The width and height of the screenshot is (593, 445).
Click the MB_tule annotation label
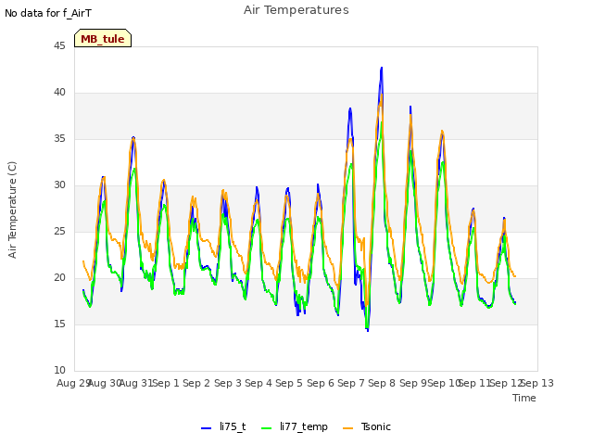pos(103,38)
